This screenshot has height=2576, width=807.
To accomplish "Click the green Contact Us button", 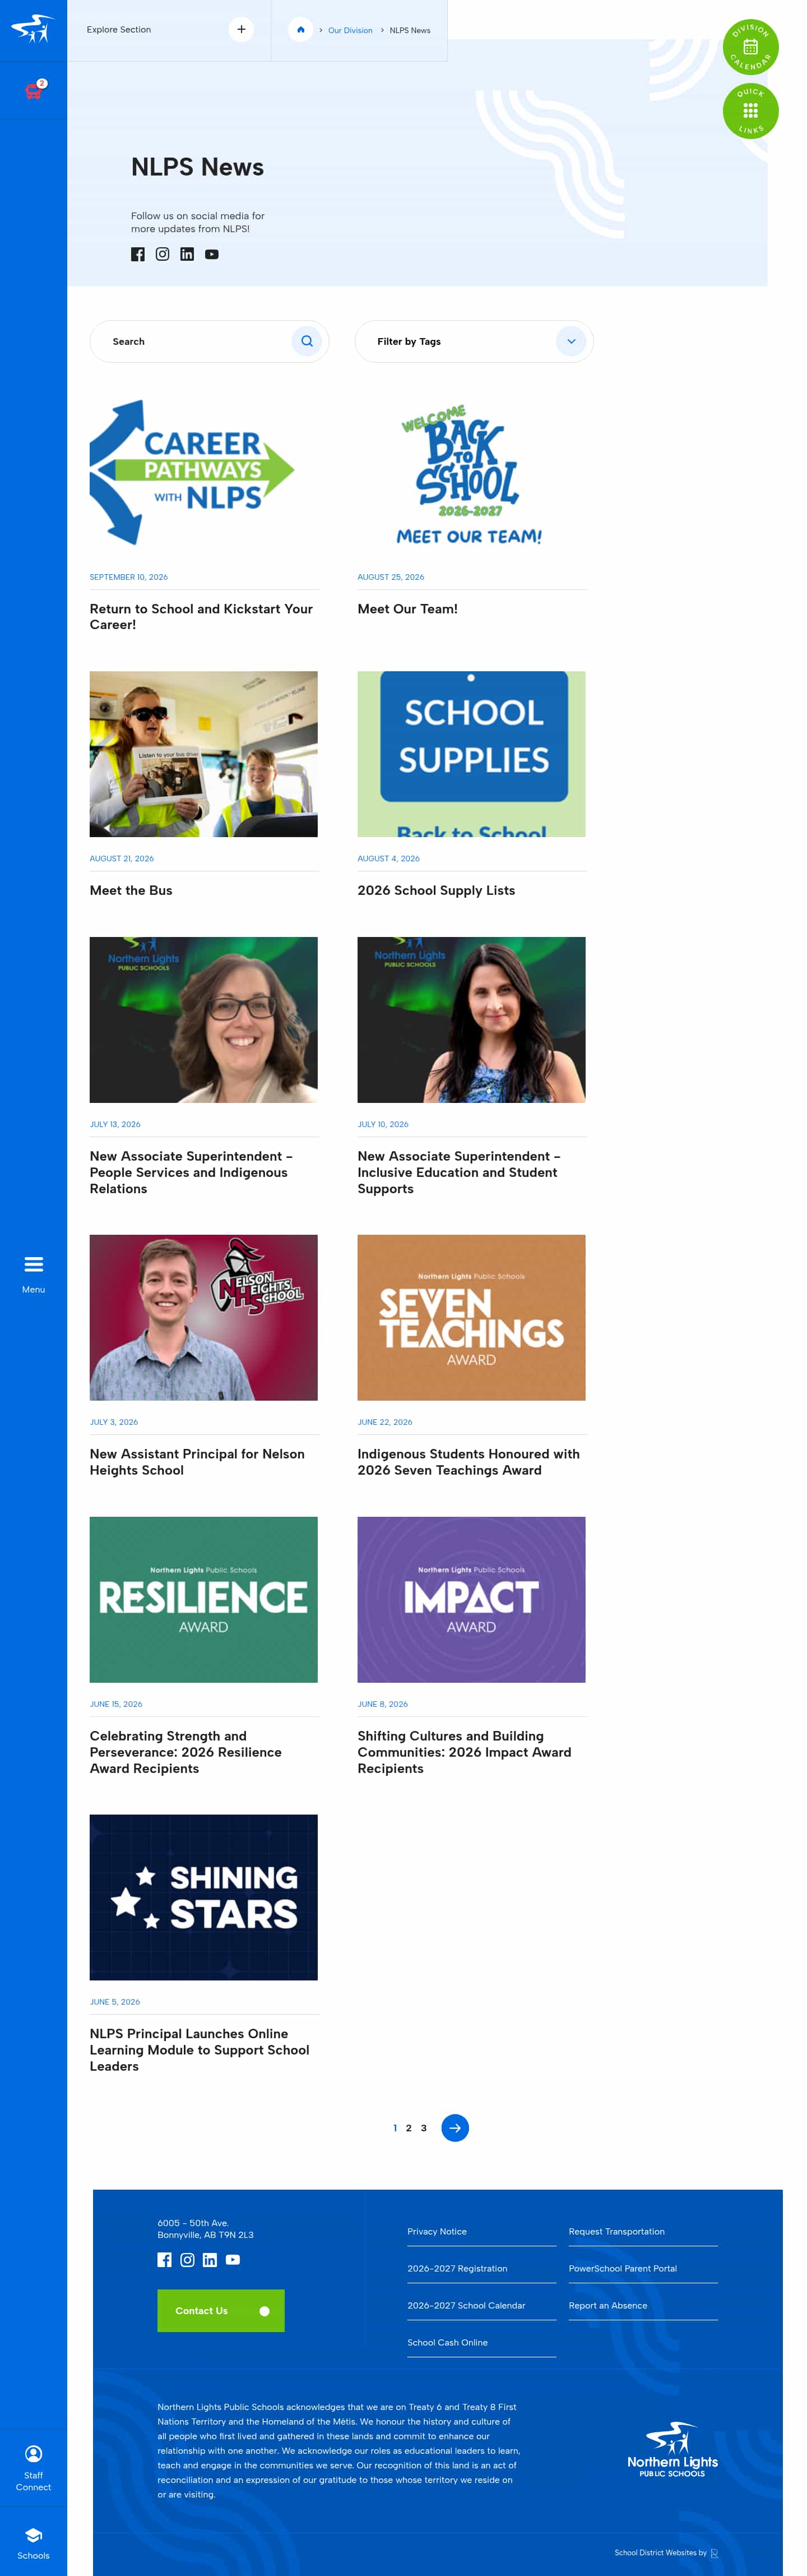I will tap(221, 2311).
